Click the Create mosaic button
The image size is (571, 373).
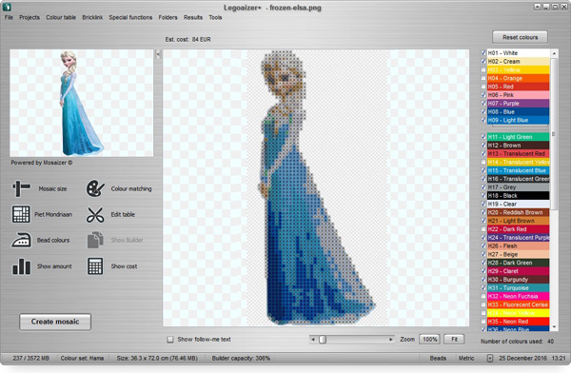pos(55,322)
